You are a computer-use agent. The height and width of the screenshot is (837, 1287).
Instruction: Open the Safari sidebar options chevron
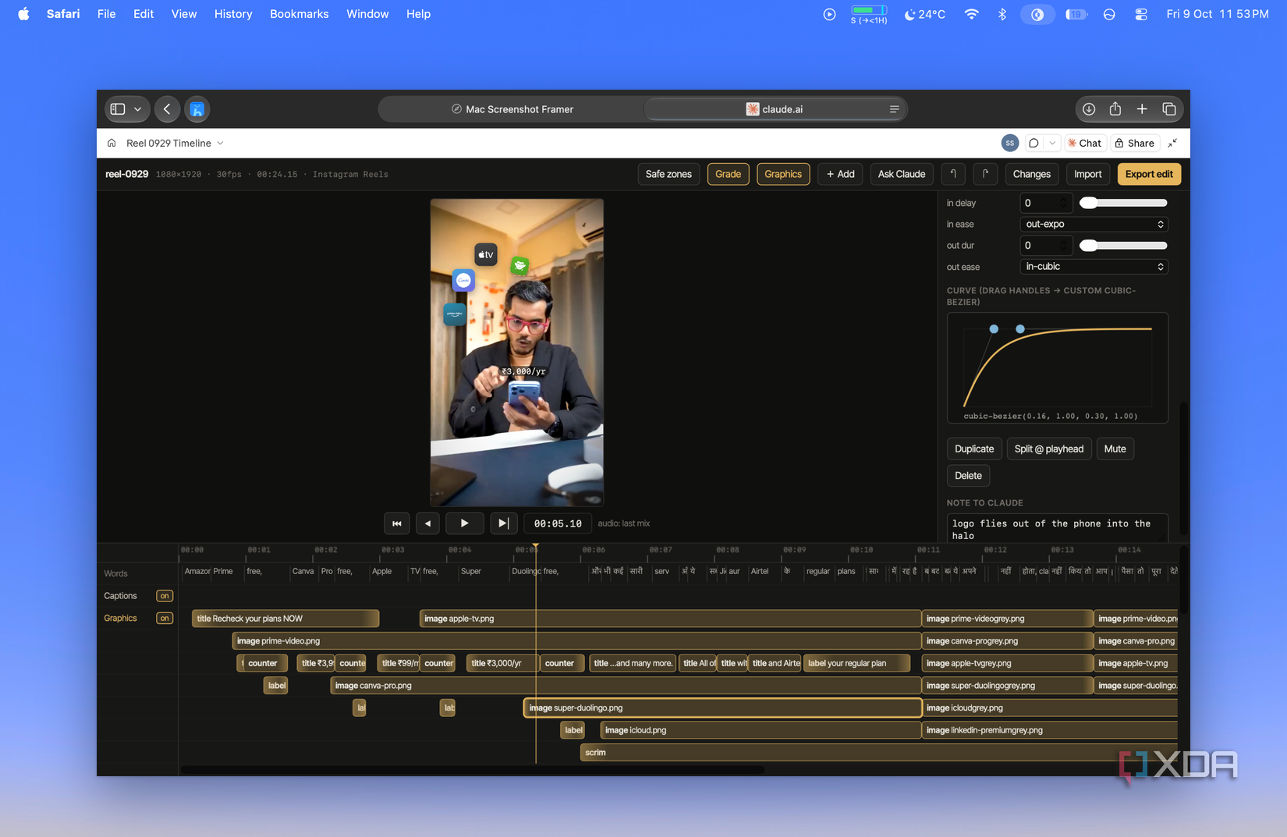[138, 109]
